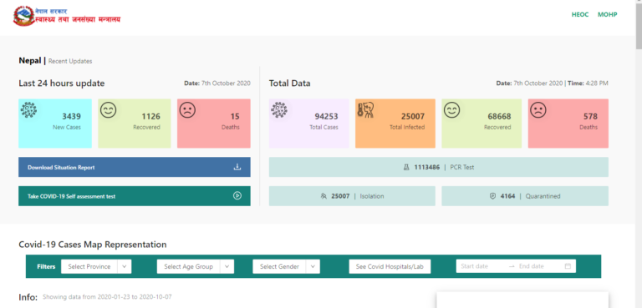Click the 'Filters' label
The height and width of the screenshot is (308, 642).
(46, 267)
